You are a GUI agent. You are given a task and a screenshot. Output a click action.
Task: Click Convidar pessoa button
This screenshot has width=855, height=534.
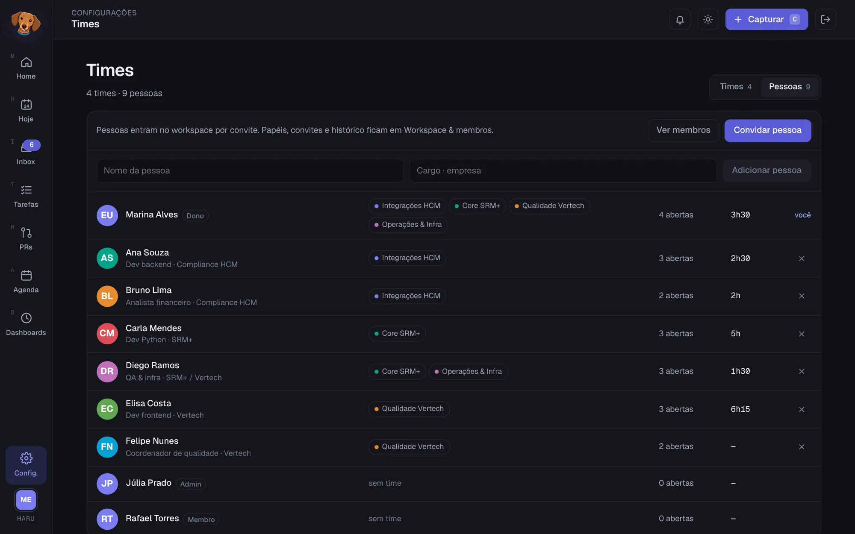pyautogui.click(x=768, y=130)
